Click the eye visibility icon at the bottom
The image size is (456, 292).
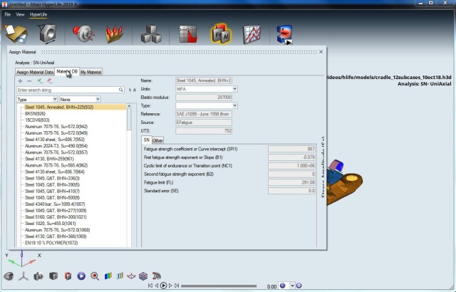click(x=9, y=276)
